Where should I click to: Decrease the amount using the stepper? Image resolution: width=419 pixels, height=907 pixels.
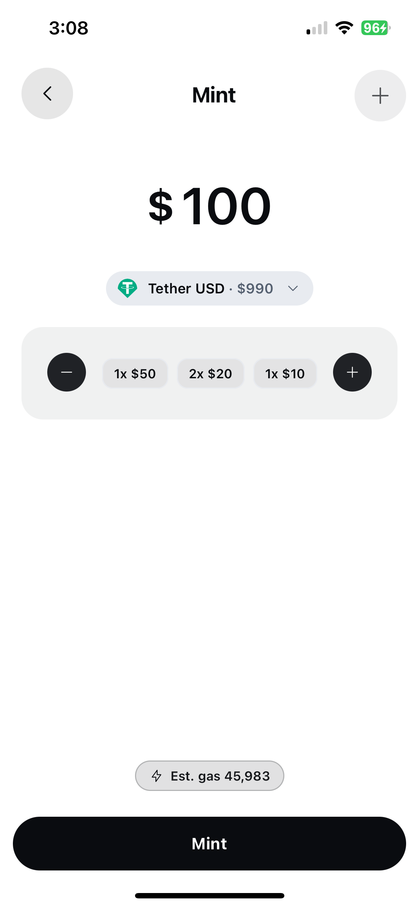point(67,373)
